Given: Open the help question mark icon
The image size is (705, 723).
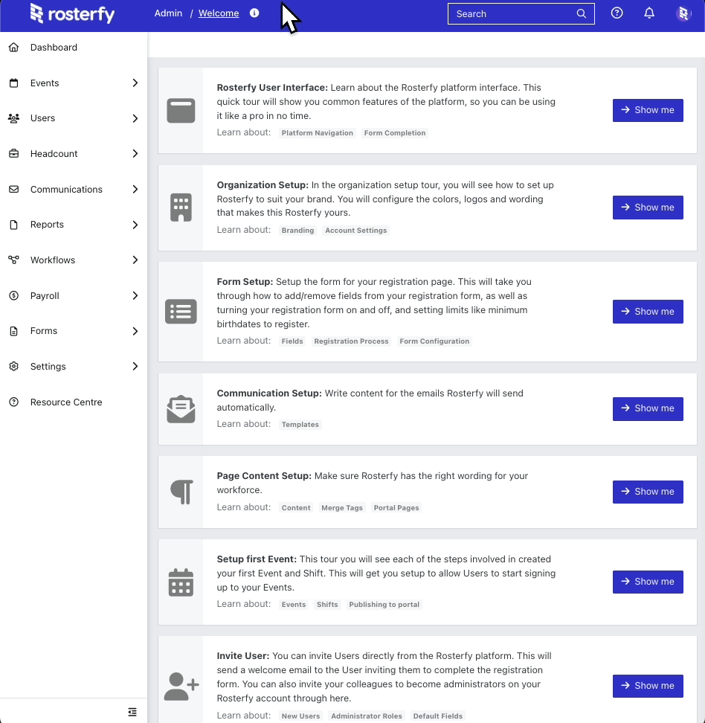Looking at the screenshot, I should (617, 13).
